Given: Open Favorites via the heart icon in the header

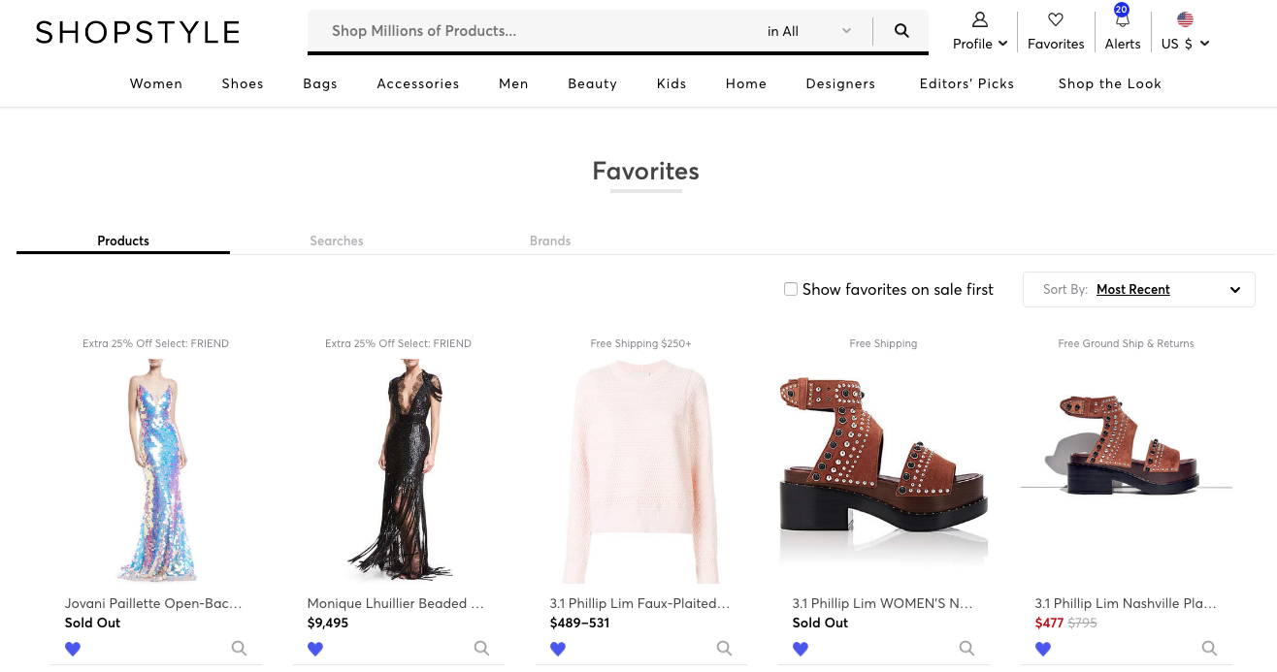Looking at the screenshot, I should pyautogui.click(x=1056, y=19).
